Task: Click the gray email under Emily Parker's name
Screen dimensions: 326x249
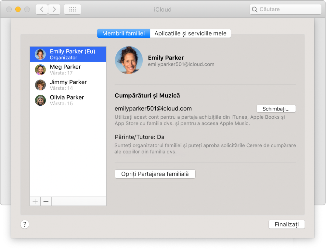Action: point(181,64)
